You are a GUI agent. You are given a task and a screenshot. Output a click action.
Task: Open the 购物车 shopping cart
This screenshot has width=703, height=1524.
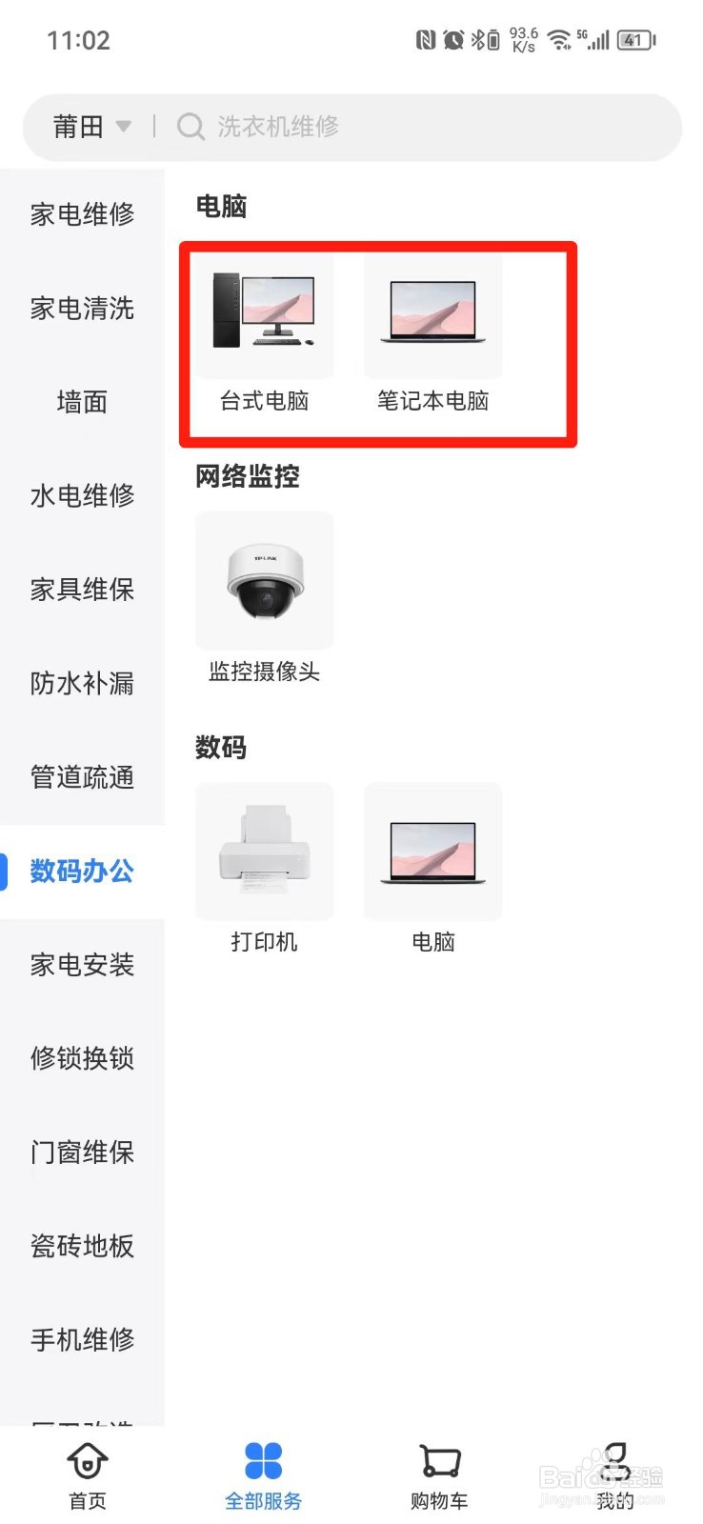click(439, 1476)
